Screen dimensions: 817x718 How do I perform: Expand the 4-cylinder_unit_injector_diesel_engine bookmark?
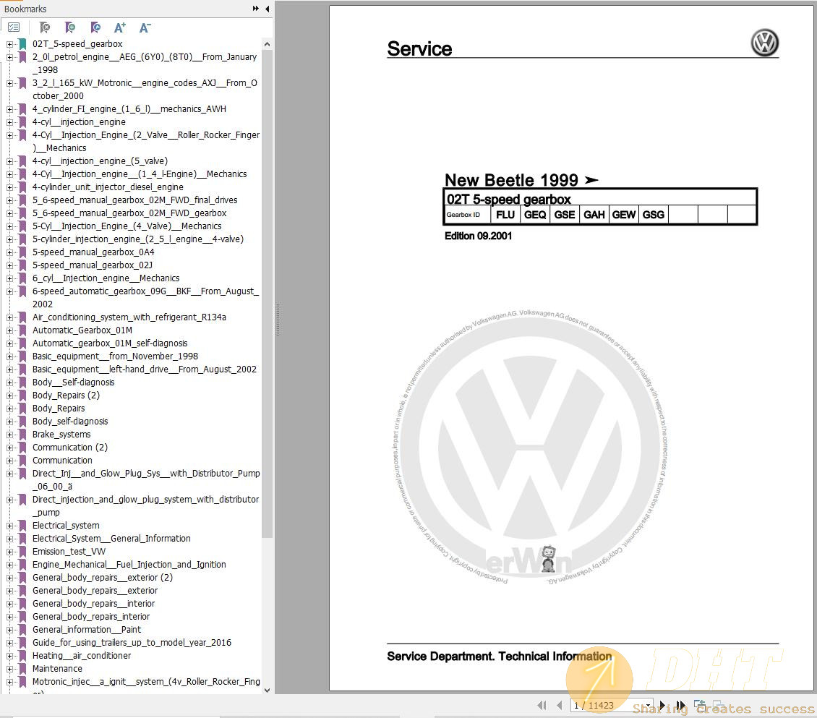tap(9, 187)
